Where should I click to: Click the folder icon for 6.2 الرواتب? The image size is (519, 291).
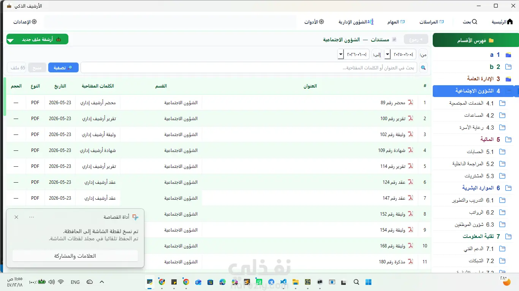click(x=502, y=212)
